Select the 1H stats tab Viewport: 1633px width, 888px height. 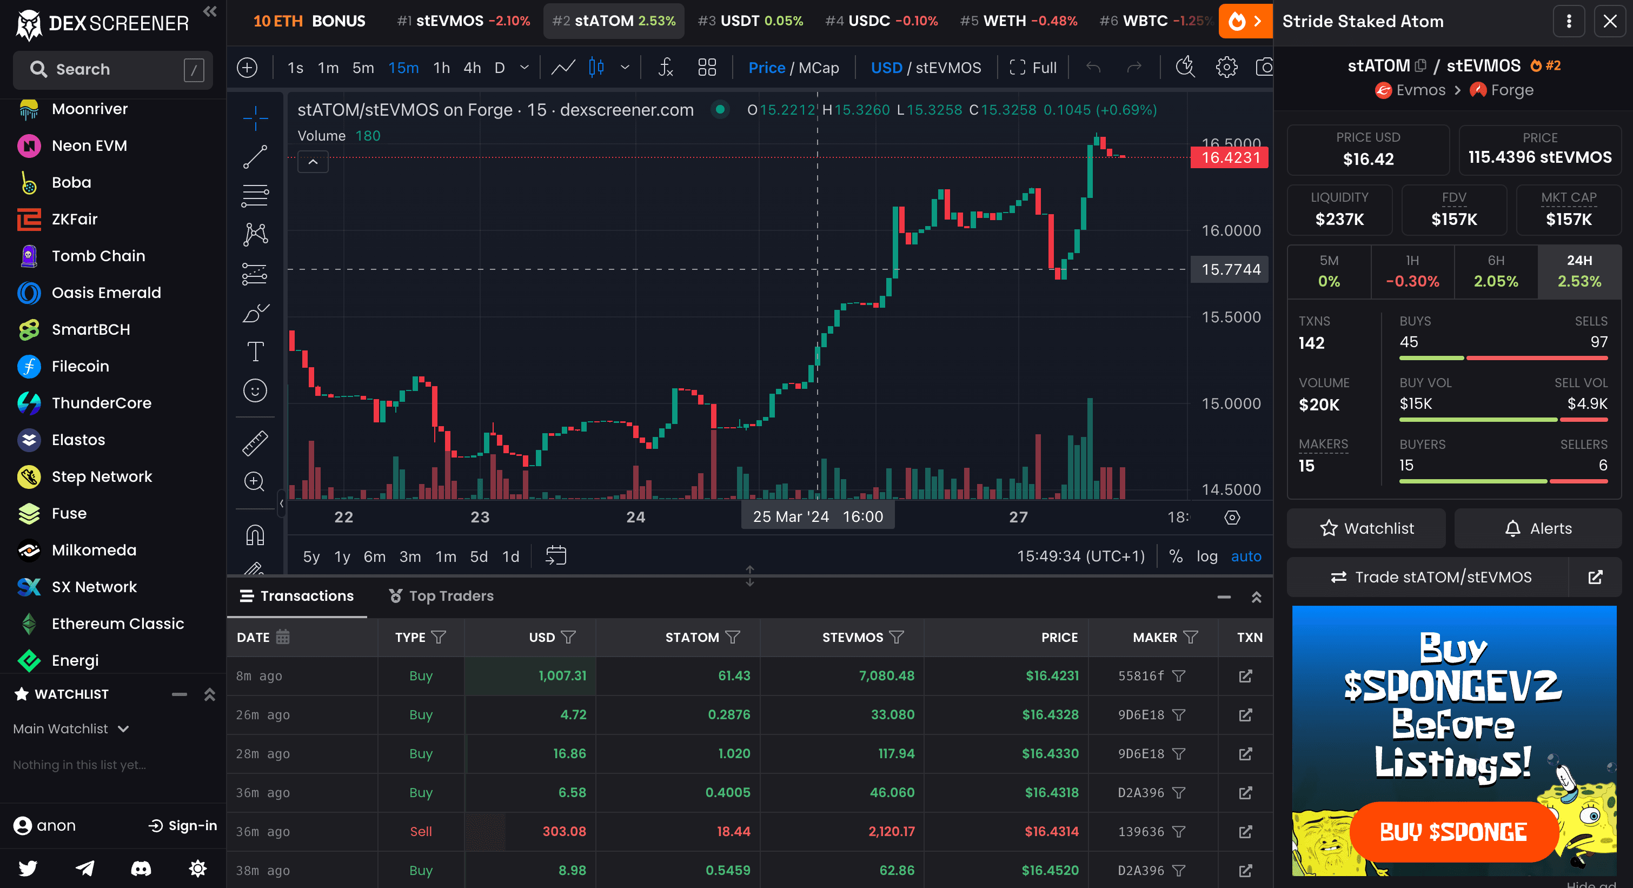point(1412,271)
